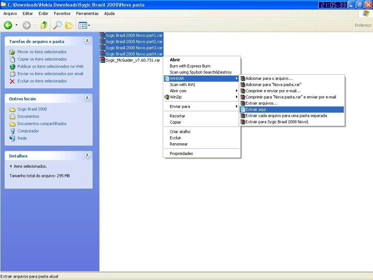The image size is (373, 280).
Task: Select Comprimir e enviar por e-mail...
Action: 292,91
